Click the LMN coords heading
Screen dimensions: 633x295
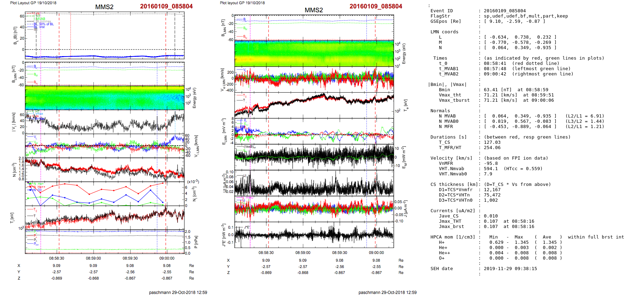444,32
